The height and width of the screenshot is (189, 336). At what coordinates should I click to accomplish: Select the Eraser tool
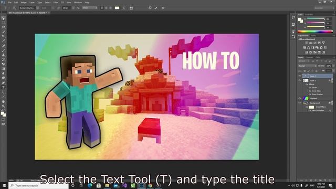(3, 64)
